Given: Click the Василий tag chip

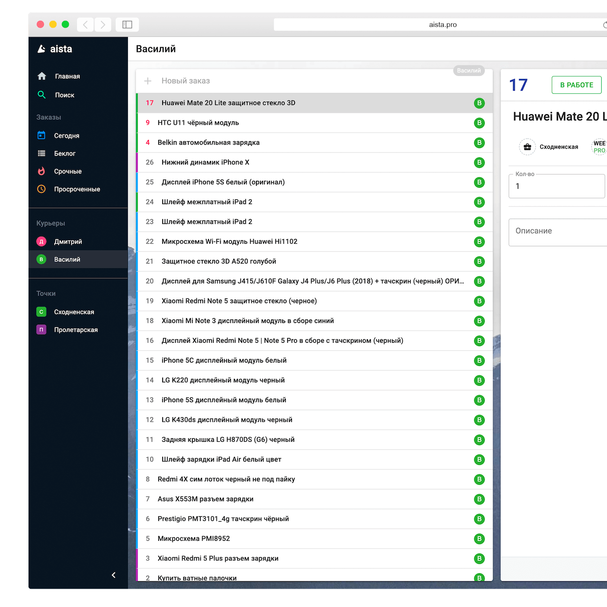Looking at the screenshot, I should (469, 71).
